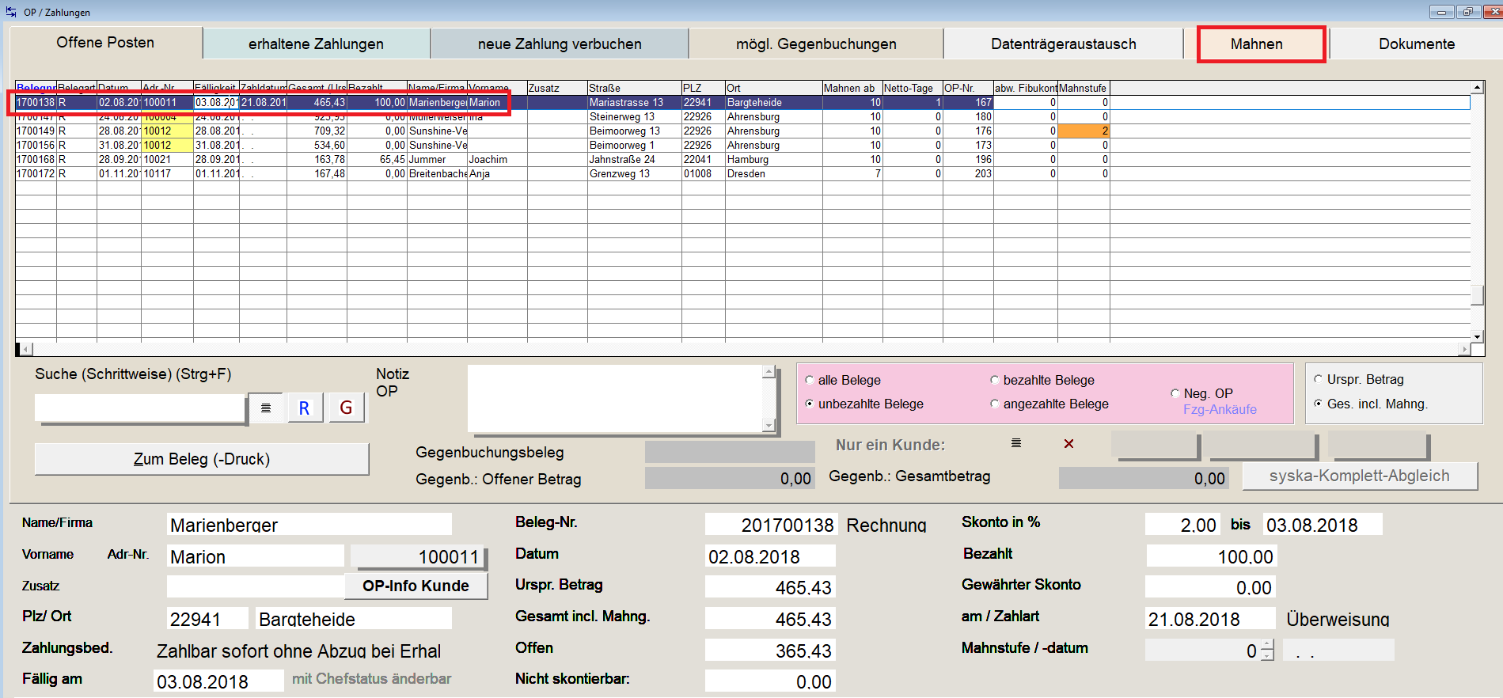Click the Grenzweg 13 street cell
This screenshot has height=698, width=1503.
coord(634,173)
